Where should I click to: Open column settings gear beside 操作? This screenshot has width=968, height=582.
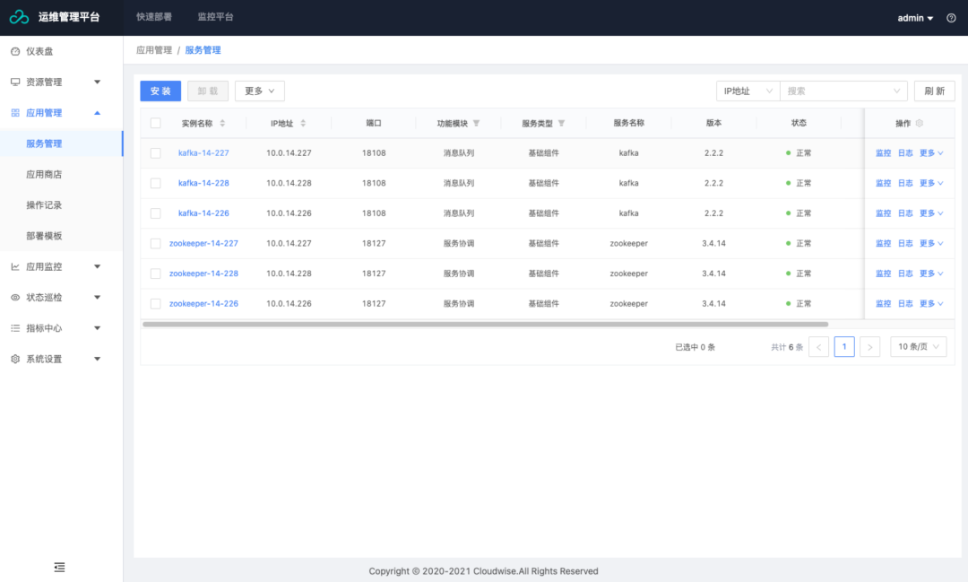[x=920, y=124]
